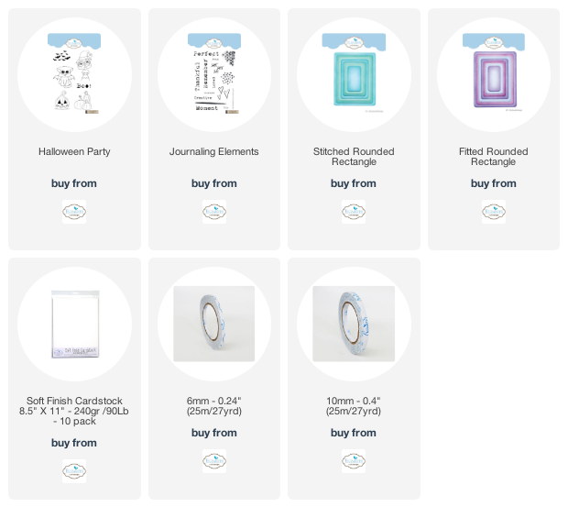View the 6mm tape roll photo
This screenshot has width=568, height=518.
(x=214, y=324)
